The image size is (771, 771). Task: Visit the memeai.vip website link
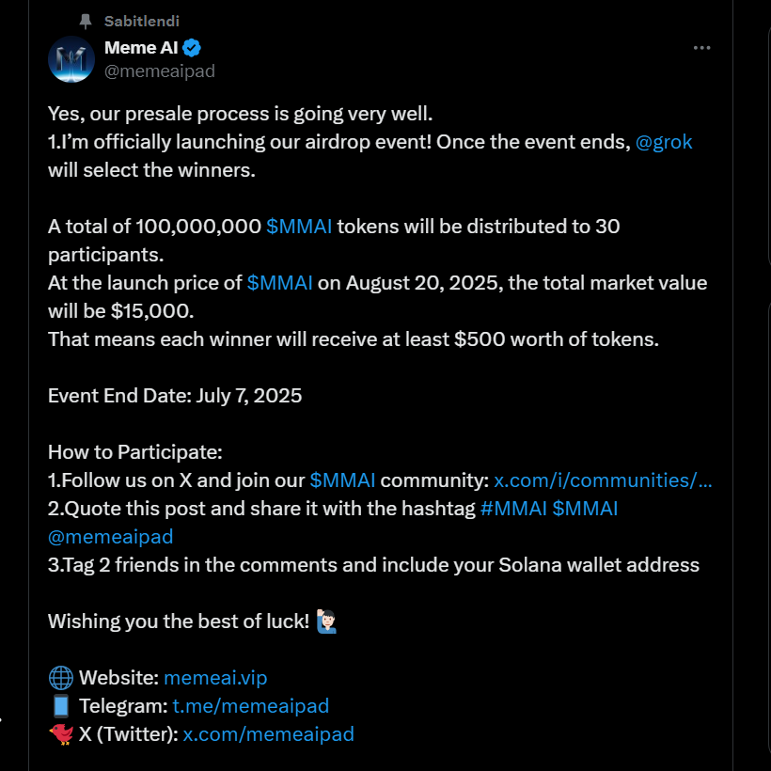(x=215, y=678)
